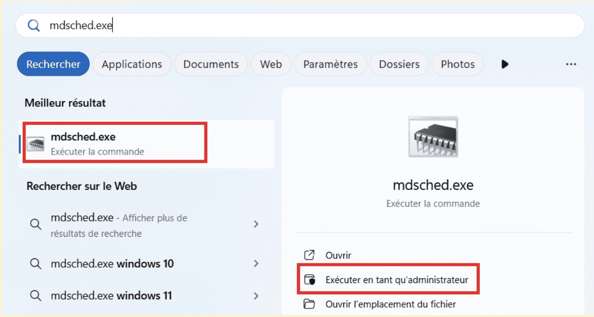594x317 pixels.
Task: Click the folder icon beside Ouvrir l'emplacement du fichier
Action: point(309,304)
